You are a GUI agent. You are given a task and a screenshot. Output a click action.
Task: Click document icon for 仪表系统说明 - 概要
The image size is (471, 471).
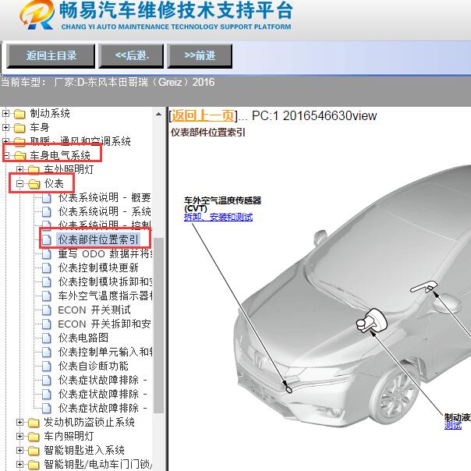pos(46,197)
